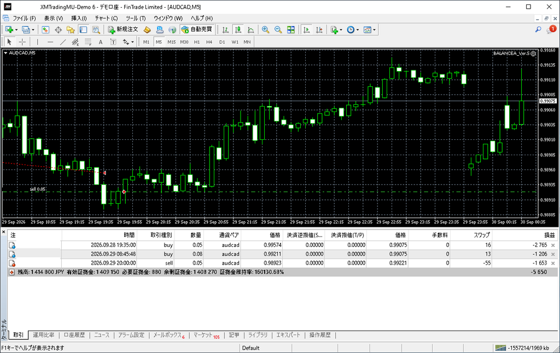Switch timeframe to H1
Viewport: 560px width, 353px height.
(197, 42)
